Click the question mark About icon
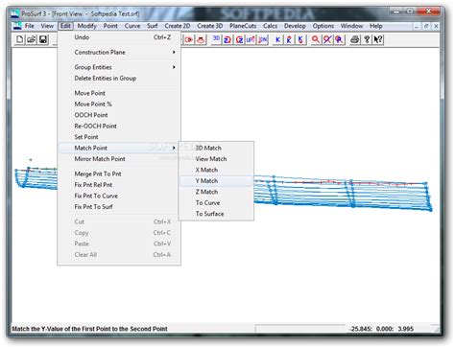Image resolution: width=455 pixels, height=348 pixels. pos(367,39)
